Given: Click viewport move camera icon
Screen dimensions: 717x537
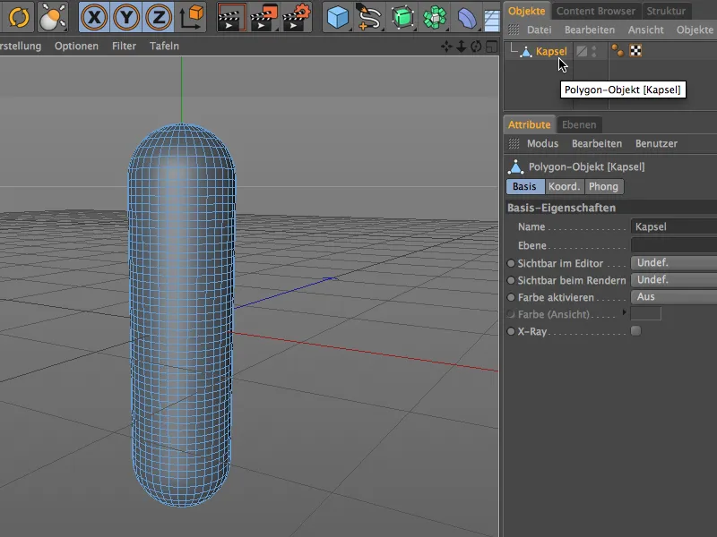Looking at the screenshot, I should [x=446, y=47].
